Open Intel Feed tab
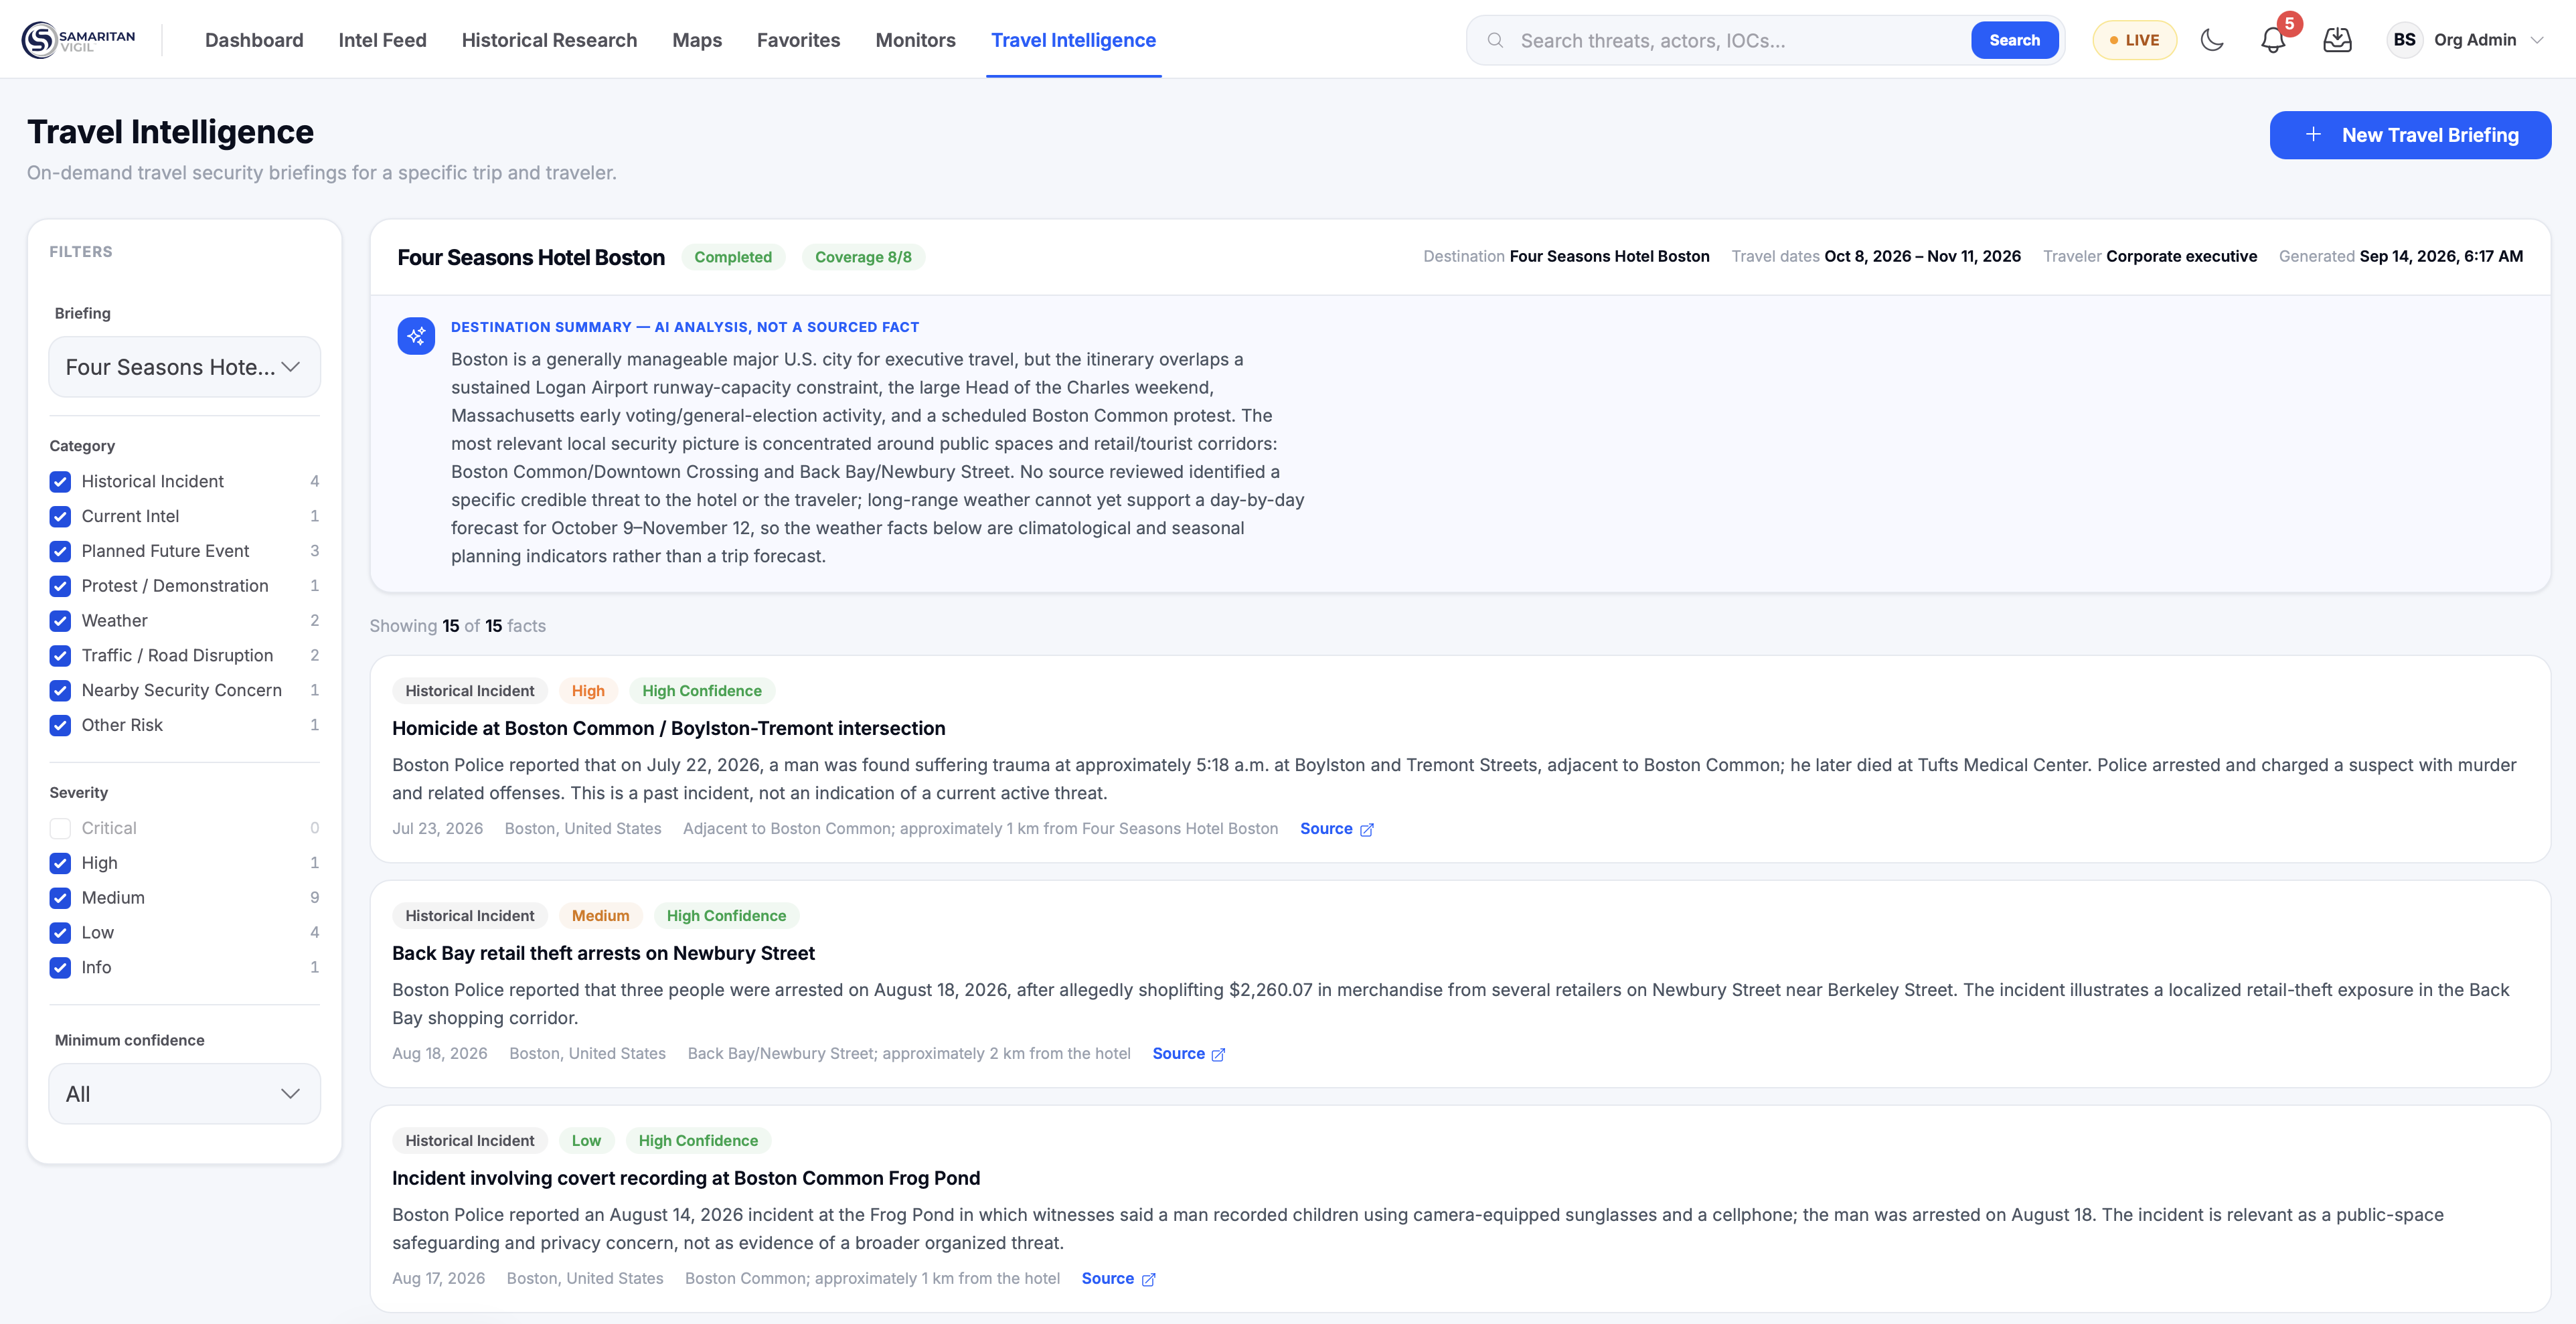 [x=382, y=40]
